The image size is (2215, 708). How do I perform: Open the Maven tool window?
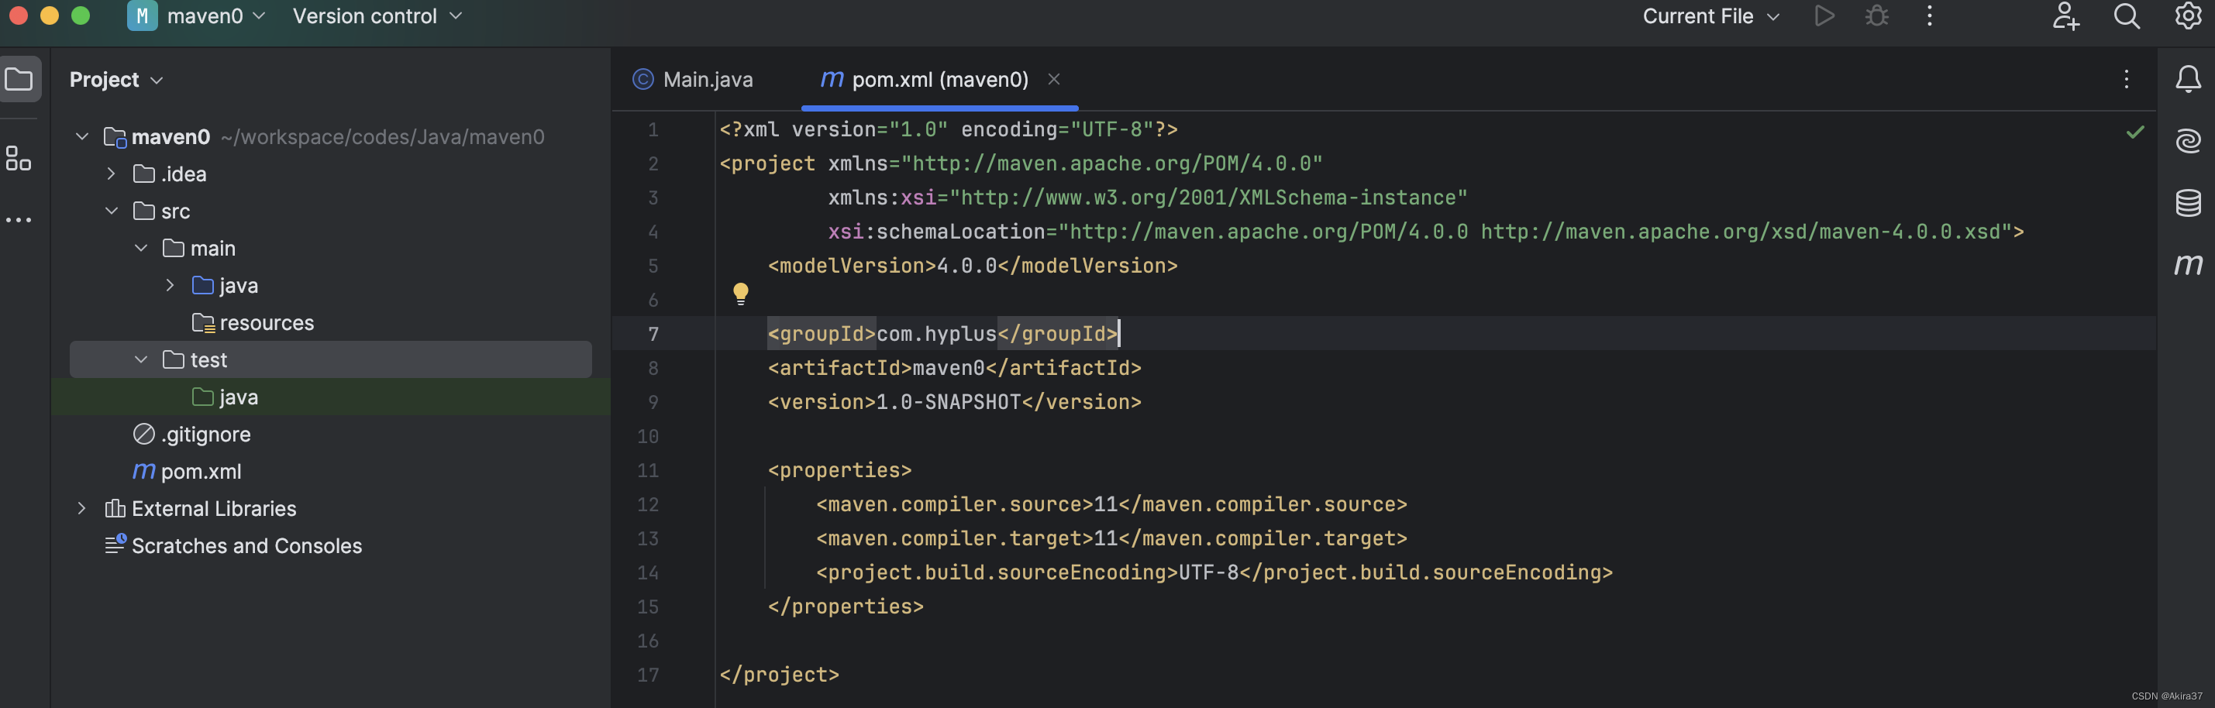pyautogui.click(x=2187, y=265)
